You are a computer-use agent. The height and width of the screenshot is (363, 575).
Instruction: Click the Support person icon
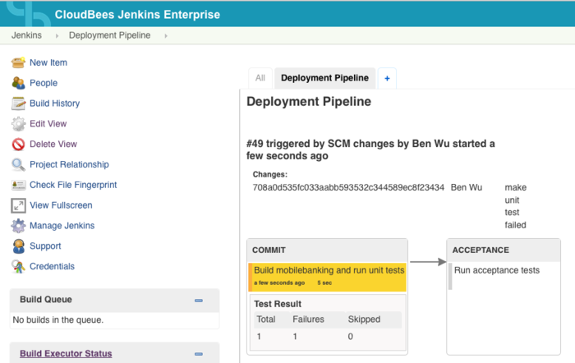click(x=18, y=246)
